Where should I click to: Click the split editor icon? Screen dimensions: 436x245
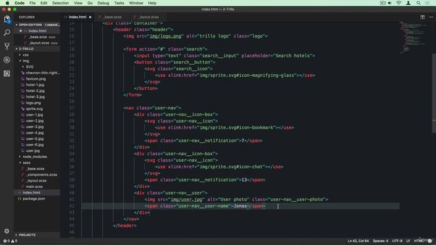point(422,17)
